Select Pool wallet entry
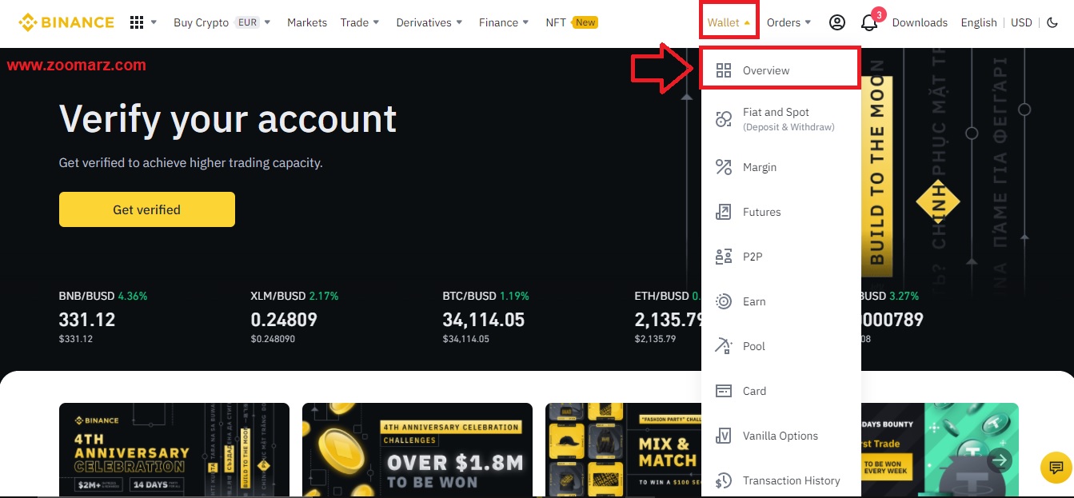Image resolution: width=1074 pixels, height=498 pixels. tap(781, 346)
